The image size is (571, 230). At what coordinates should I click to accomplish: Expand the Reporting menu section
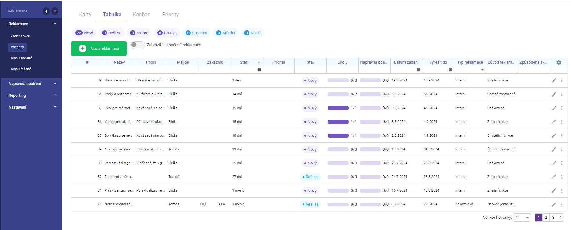pyautogui.click(x=55, y=95)
